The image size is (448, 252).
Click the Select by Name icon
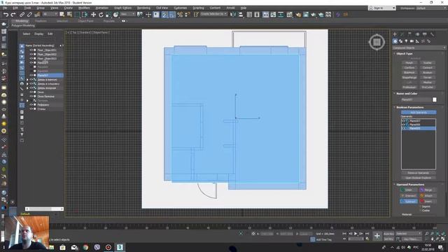coord(69,15)
